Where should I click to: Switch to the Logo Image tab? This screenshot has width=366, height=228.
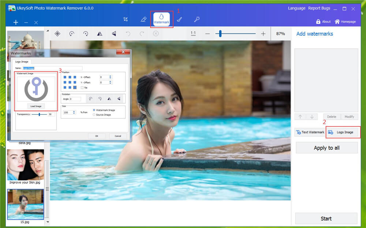click(343, 132)
